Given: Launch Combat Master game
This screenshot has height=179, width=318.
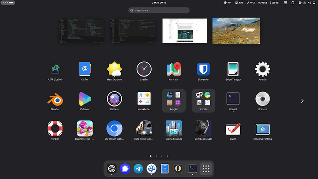Looking at the screenshot, I should [x=203, y=131].
